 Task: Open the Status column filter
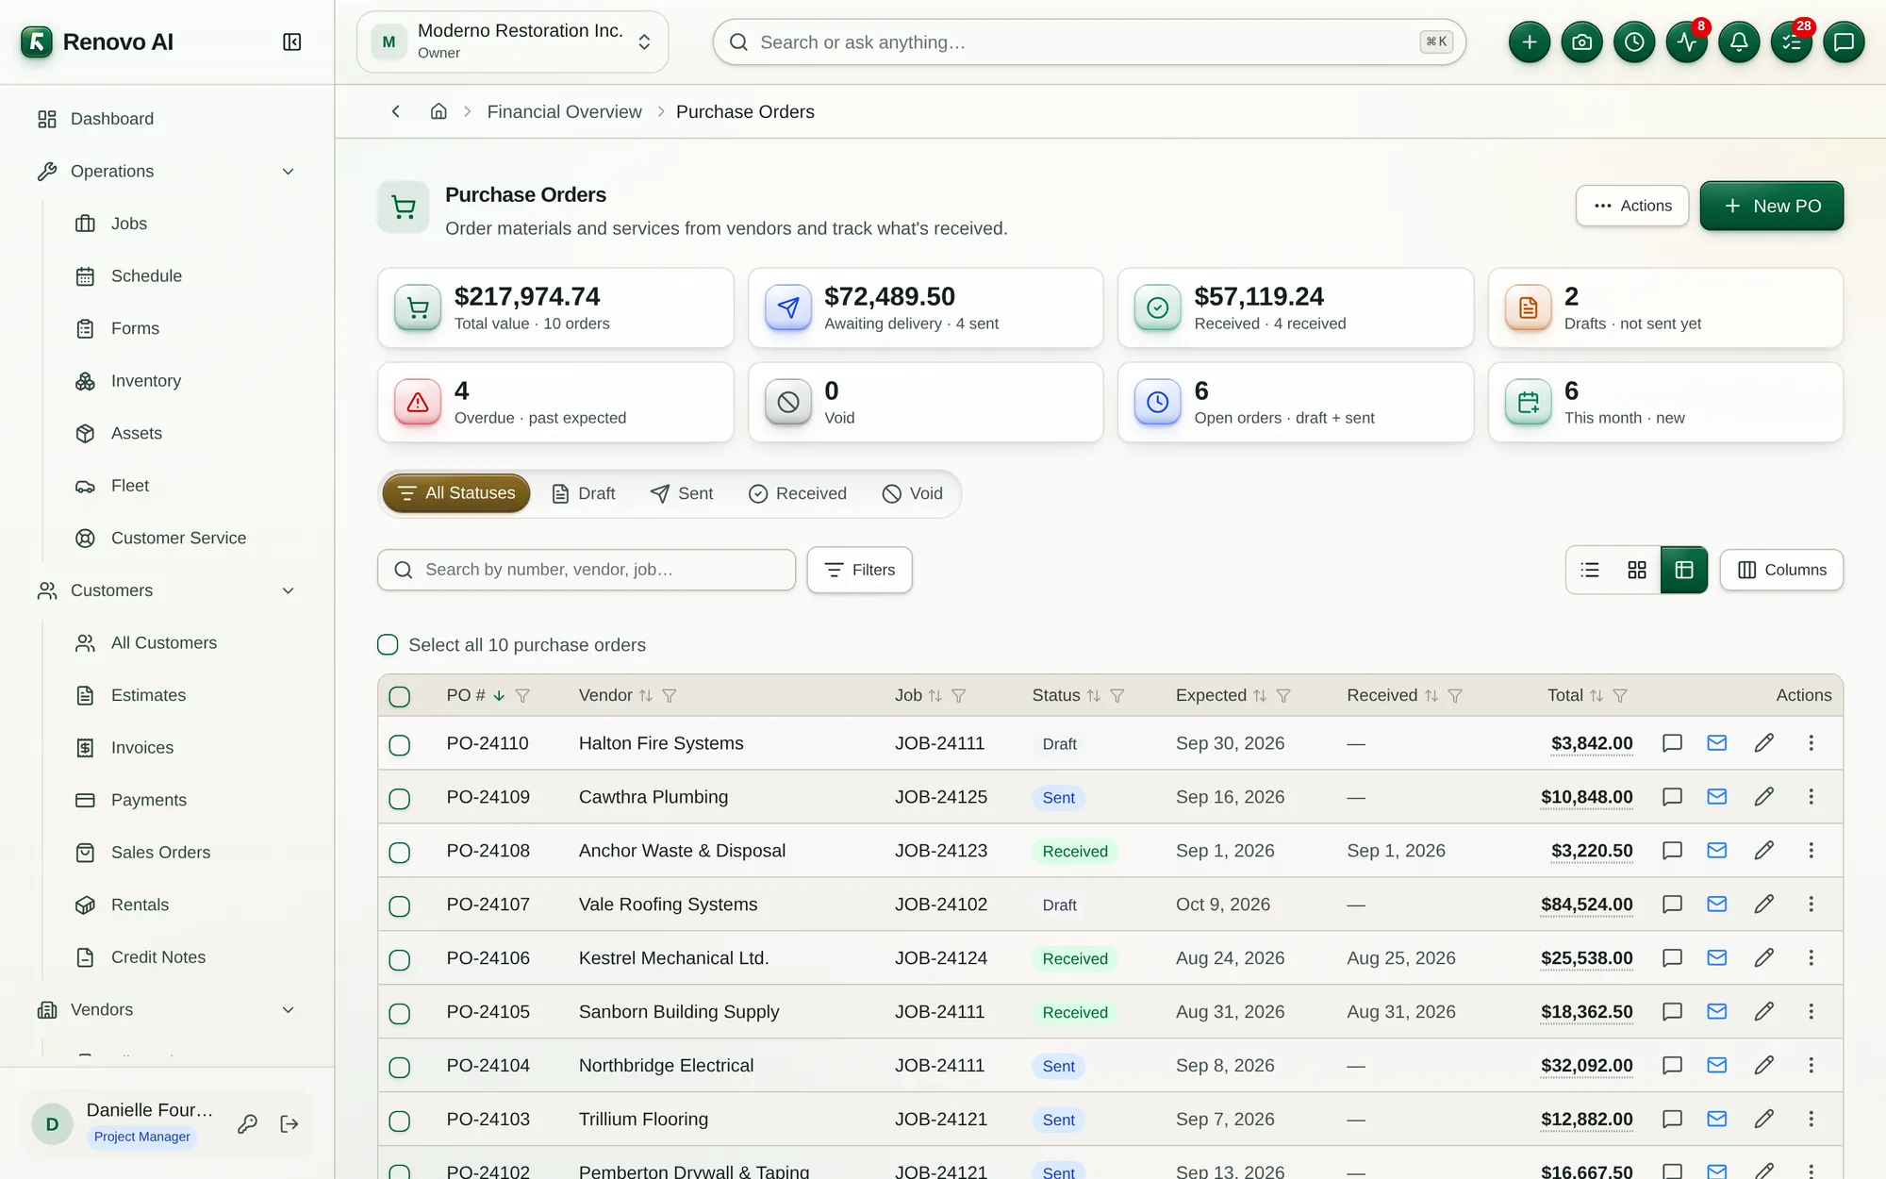tap(1117, 695)
